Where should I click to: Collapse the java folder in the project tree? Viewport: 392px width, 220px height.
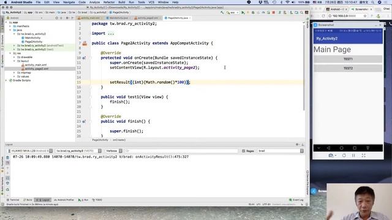click(x=10, y=30)
